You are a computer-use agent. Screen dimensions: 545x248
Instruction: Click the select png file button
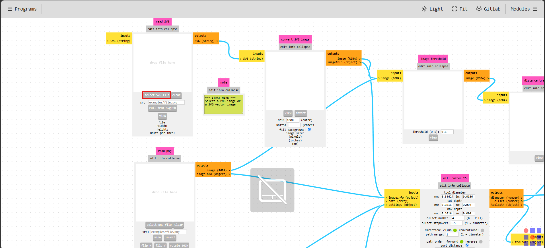pyautogui.click(x=159, y=225)
